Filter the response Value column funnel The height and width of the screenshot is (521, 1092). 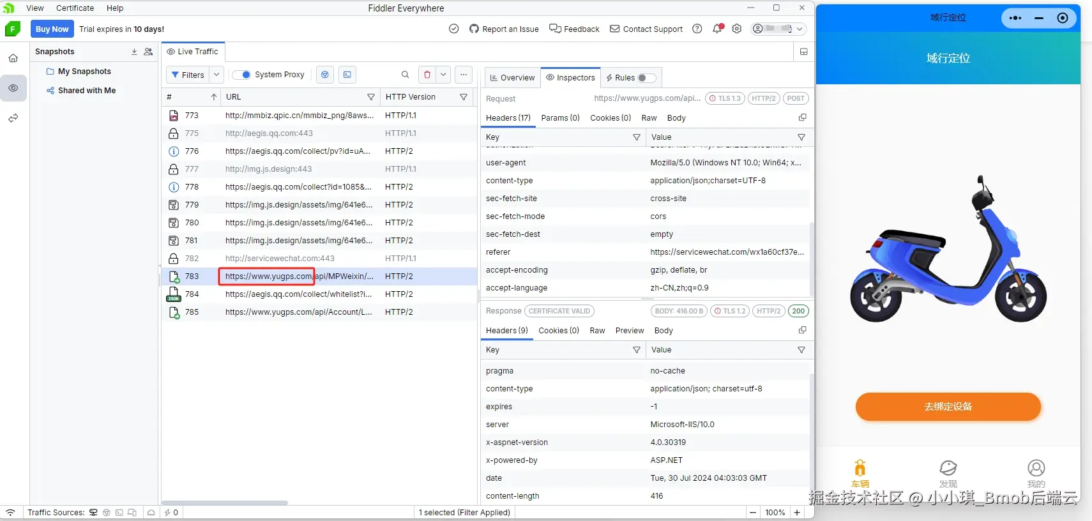click(x=801, y=350)
